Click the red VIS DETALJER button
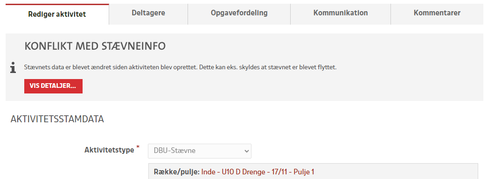488x179 pixels. tap(53, 86)
